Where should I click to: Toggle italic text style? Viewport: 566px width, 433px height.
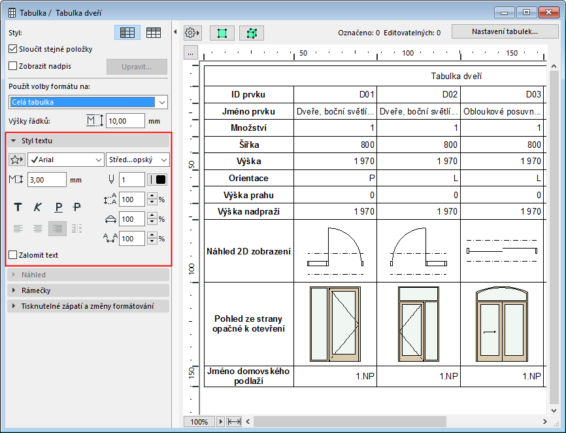(38, 207)
